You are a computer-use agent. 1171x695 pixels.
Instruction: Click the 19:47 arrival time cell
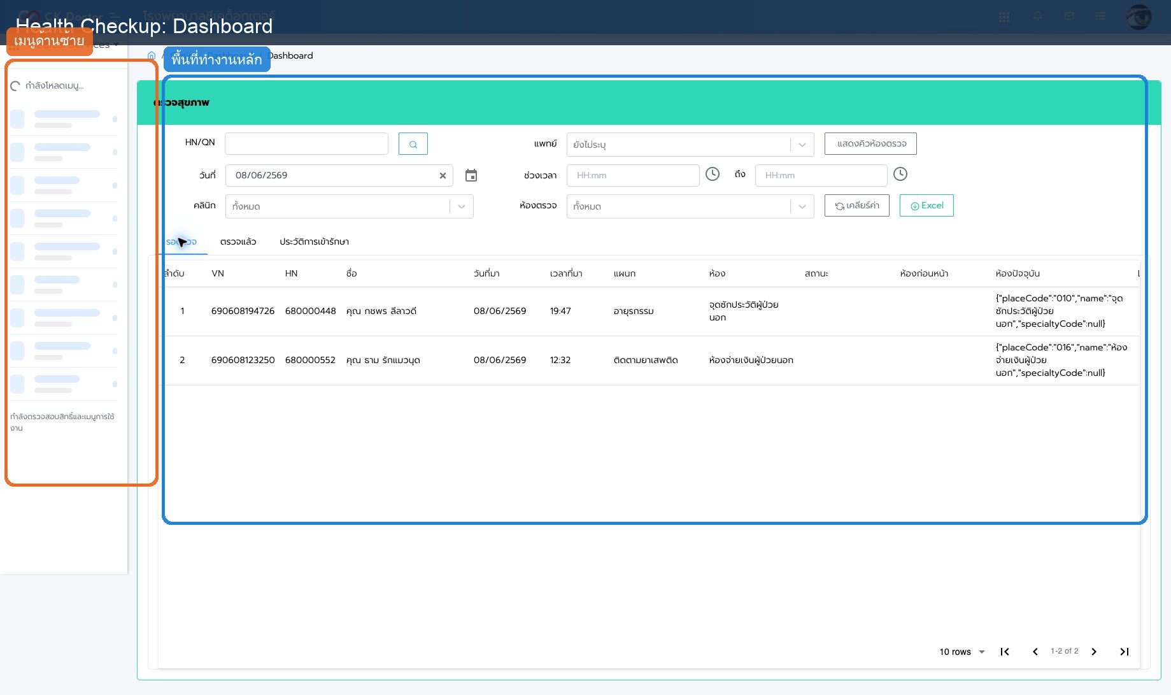[560, 311]
